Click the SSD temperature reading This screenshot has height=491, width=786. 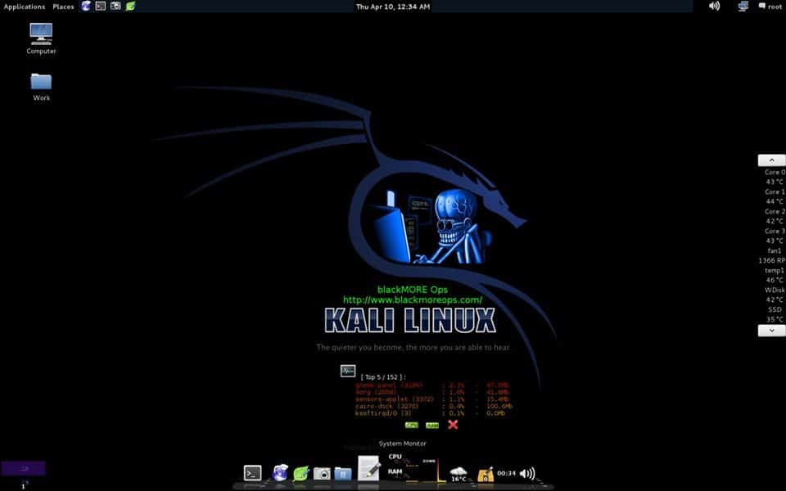pyautogui.click(x=775, y=314)
